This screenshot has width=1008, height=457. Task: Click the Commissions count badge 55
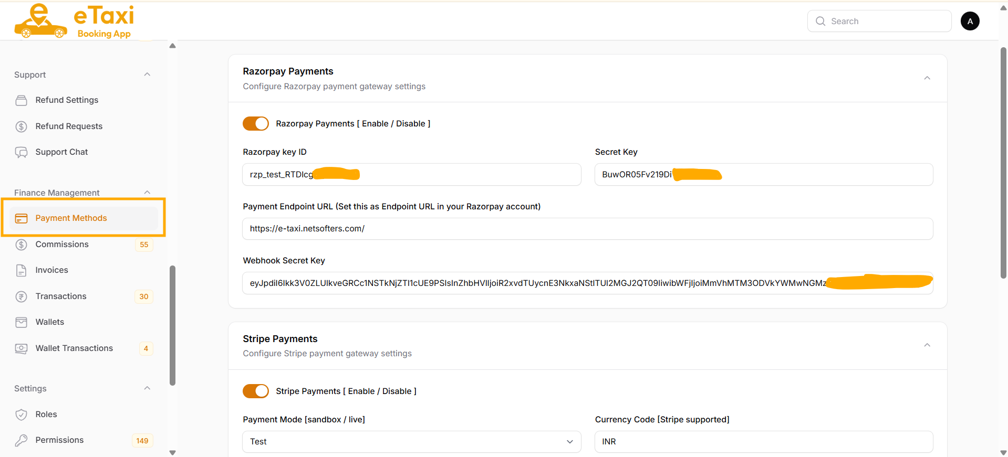[144, 245]
